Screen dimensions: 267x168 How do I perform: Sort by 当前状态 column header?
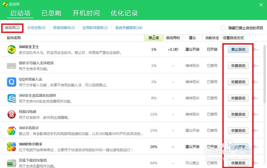click(212, 38)
